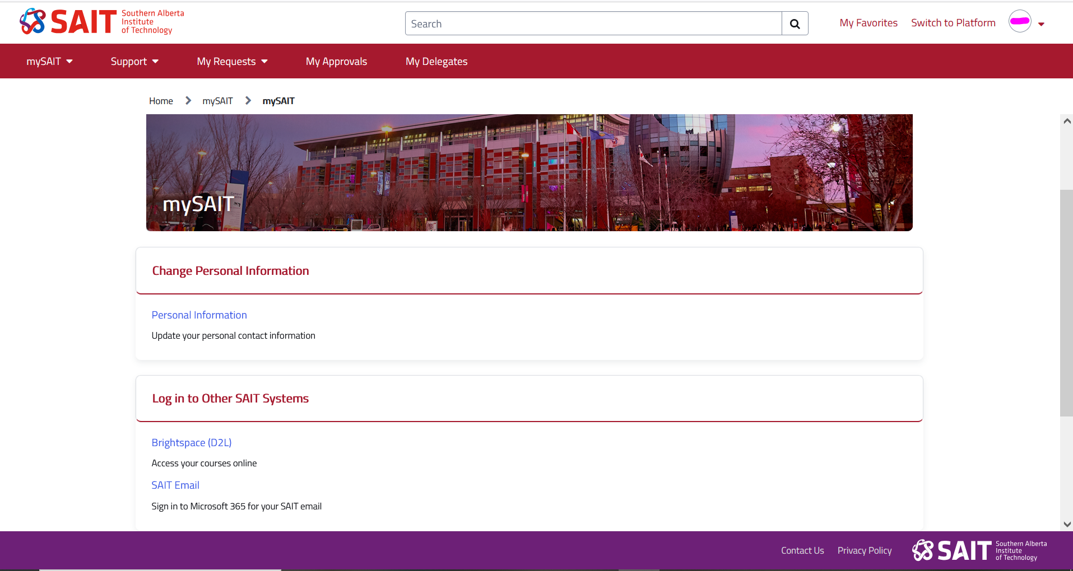Expand the Support menu
This screenshot has width=1073, height=571.
134,61
